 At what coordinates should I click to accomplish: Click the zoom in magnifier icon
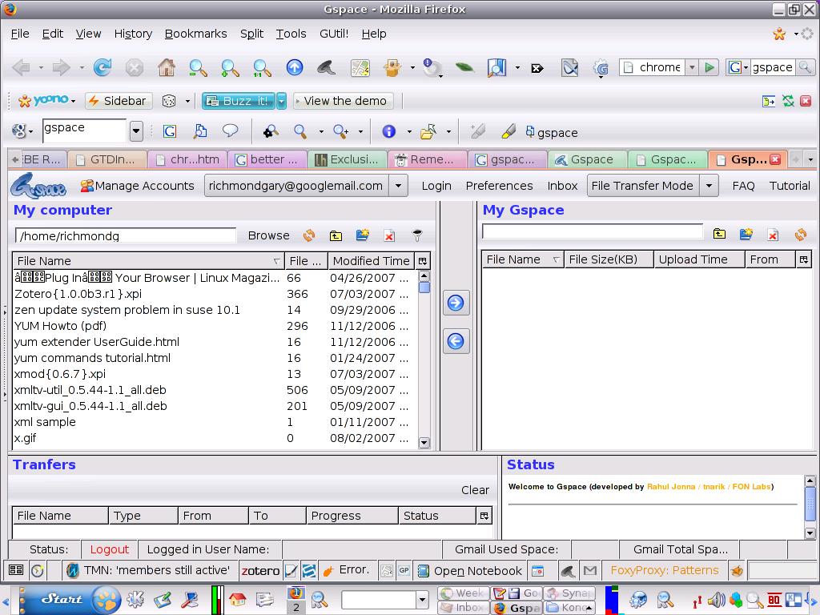230,68
